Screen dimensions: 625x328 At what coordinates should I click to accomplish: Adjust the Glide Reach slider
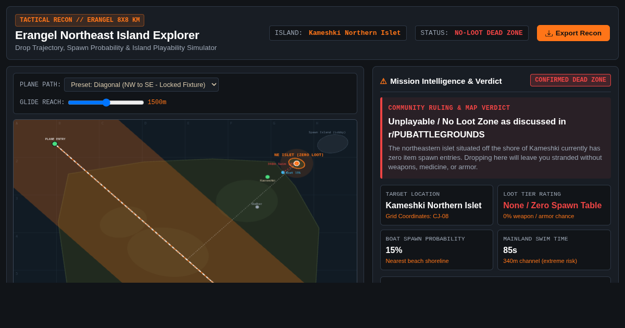tap(106, 103)
